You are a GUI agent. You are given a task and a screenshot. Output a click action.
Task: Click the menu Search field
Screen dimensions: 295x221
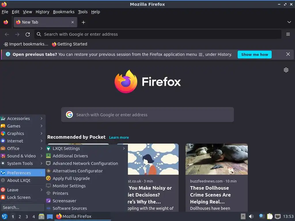pos(22,207)
